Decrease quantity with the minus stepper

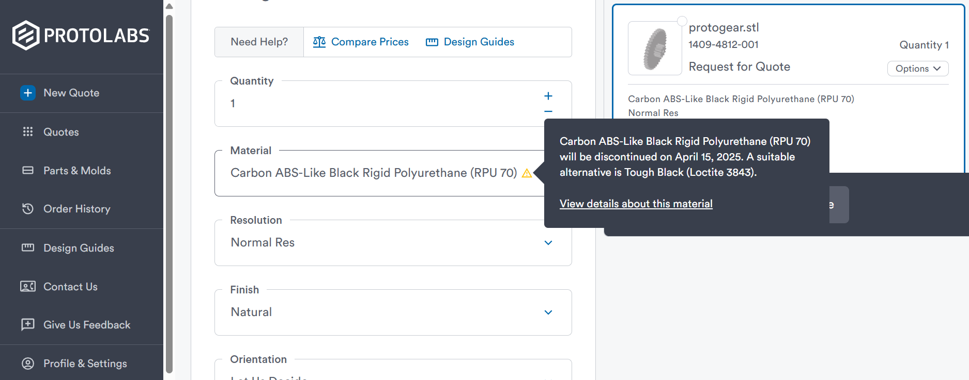(x=548, y=111)
